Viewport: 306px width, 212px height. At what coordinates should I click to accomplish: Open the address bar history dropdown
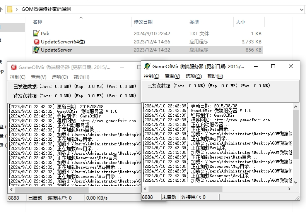pyautogui.click(x=301, y=9)
